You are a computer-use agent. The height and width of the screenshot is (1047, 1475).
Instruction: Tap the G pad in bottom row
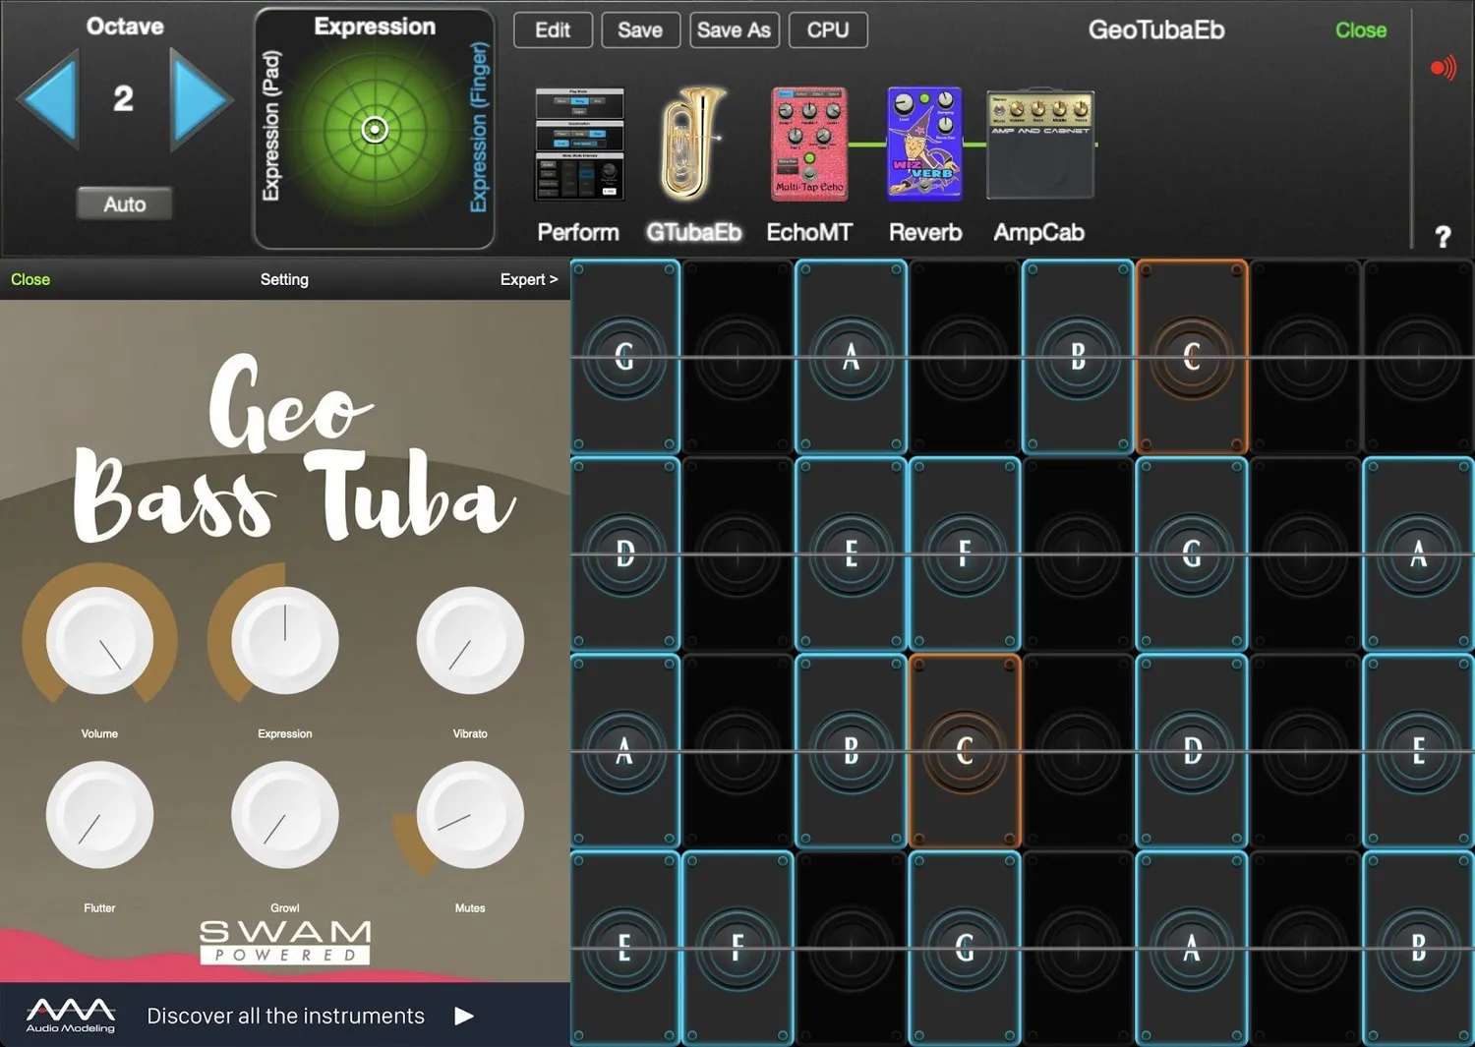click(965, 949)
